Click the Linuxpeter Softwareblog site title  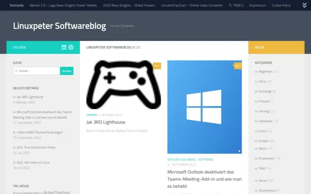tap(60, 26)
